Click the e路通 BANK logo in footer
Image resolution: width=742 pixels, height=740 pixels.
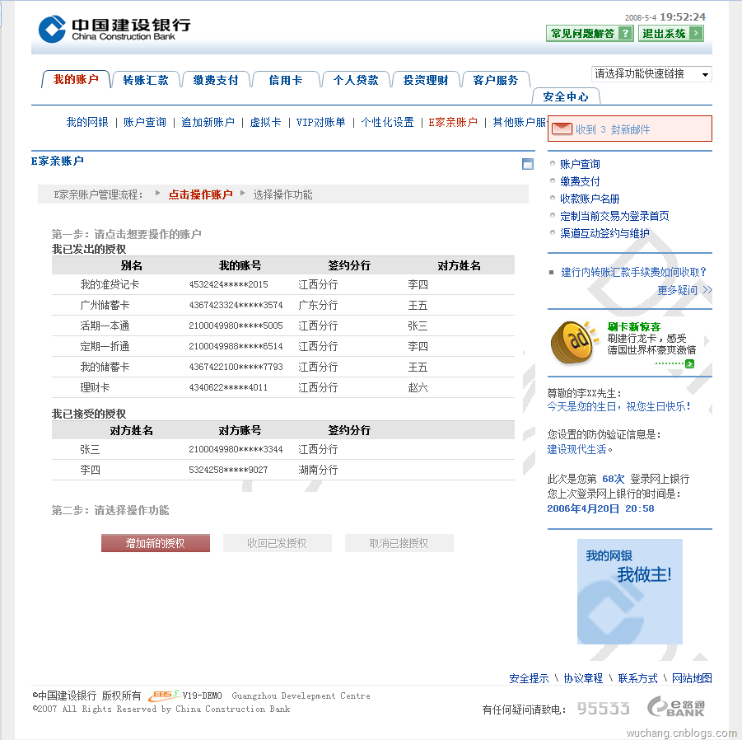[676, 707]
